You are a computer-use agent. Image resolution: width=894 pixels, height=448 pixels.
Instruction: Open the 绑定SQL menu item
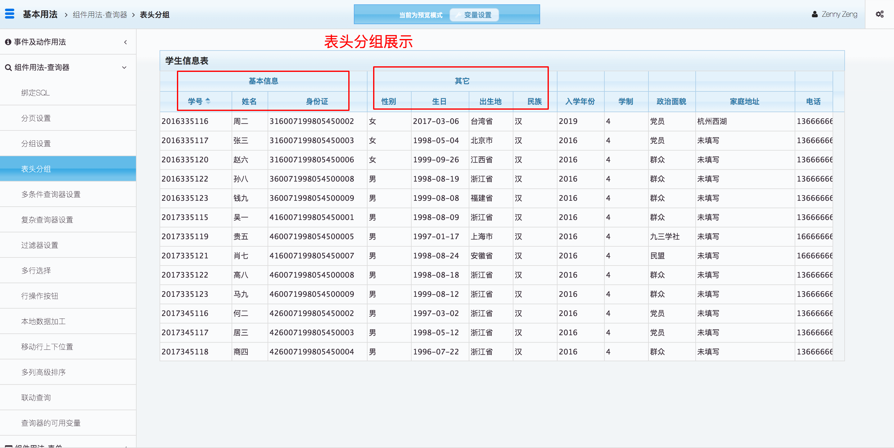coord(35,93)
